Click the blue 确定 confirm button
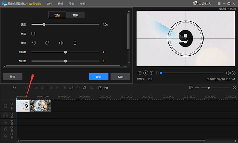 click(98, 77)
